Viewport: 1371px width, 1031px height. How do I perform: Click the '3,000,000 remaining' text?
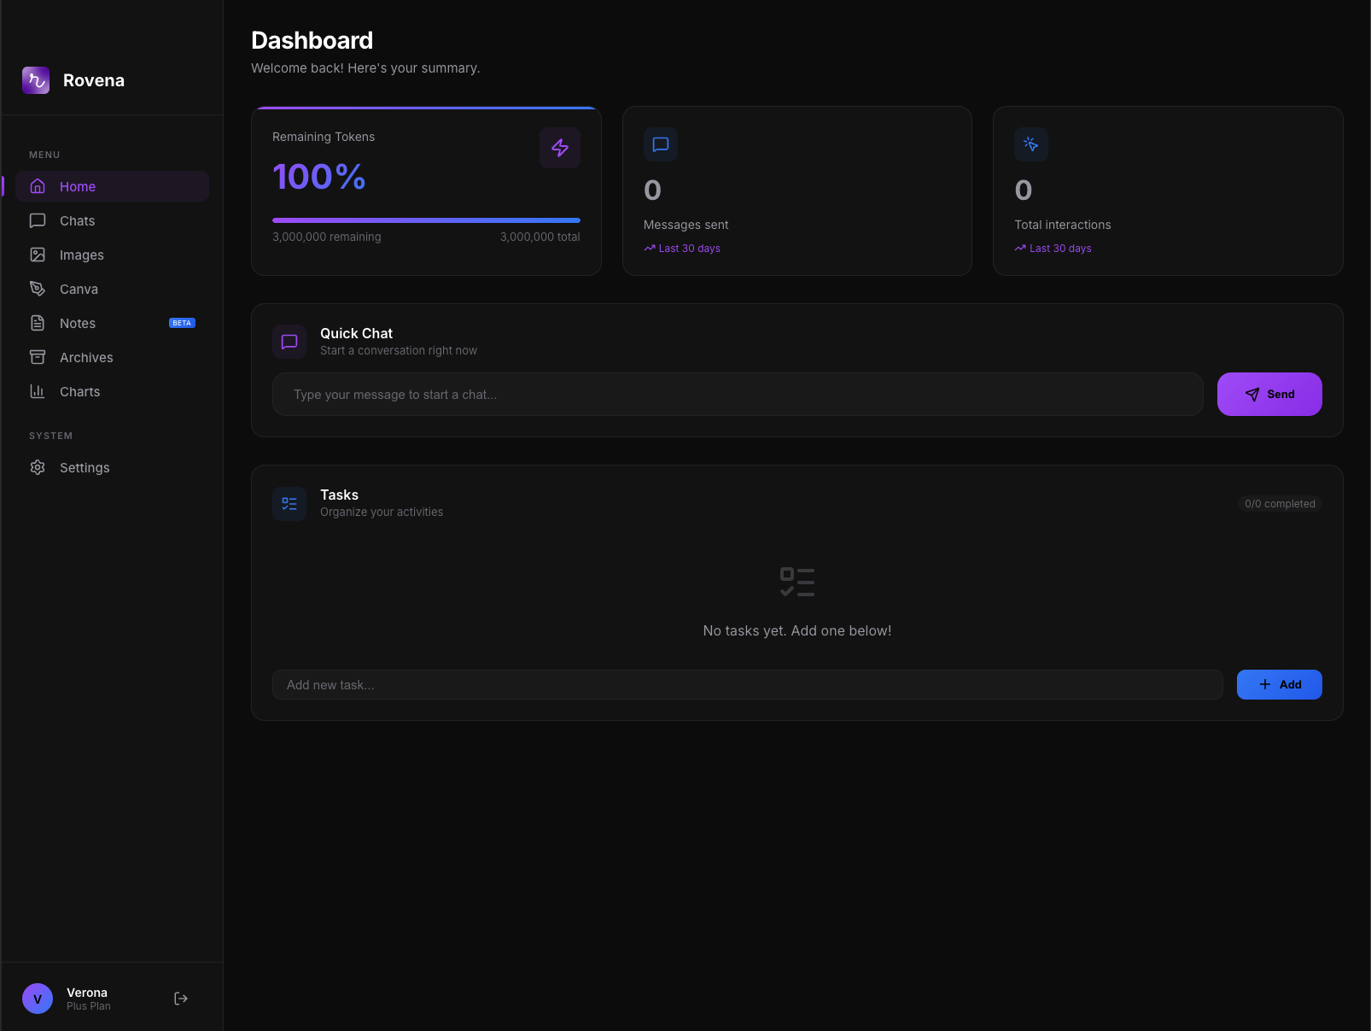[x=327, y=237]
